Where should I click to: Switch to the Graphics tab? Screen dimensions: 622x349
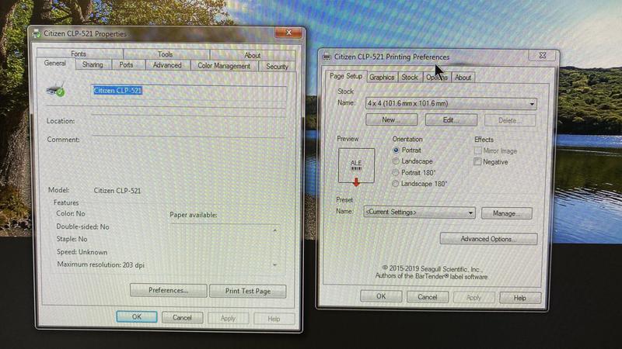pyautogui.click(x=382, y=77)
